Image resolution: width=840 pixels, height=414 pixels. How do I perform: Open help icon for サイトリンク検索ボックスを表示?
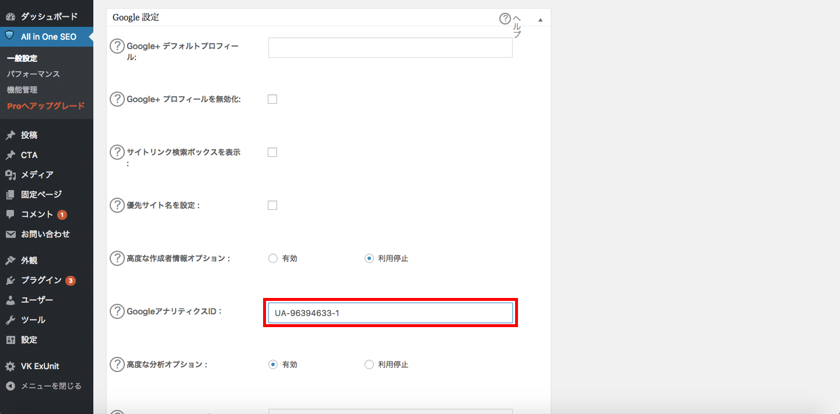[x=117, y=152]
